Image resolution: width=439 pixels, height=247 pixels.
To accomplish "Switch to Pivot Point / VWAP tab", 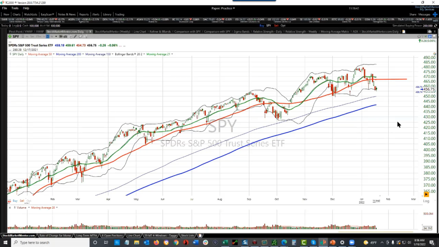I will pyautogui.click(x=21, y=32).
